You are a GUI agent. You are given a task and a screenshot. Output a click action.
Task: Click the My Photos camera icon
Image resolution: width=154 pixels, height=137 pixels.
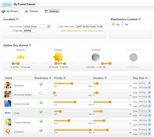[3, 11]
